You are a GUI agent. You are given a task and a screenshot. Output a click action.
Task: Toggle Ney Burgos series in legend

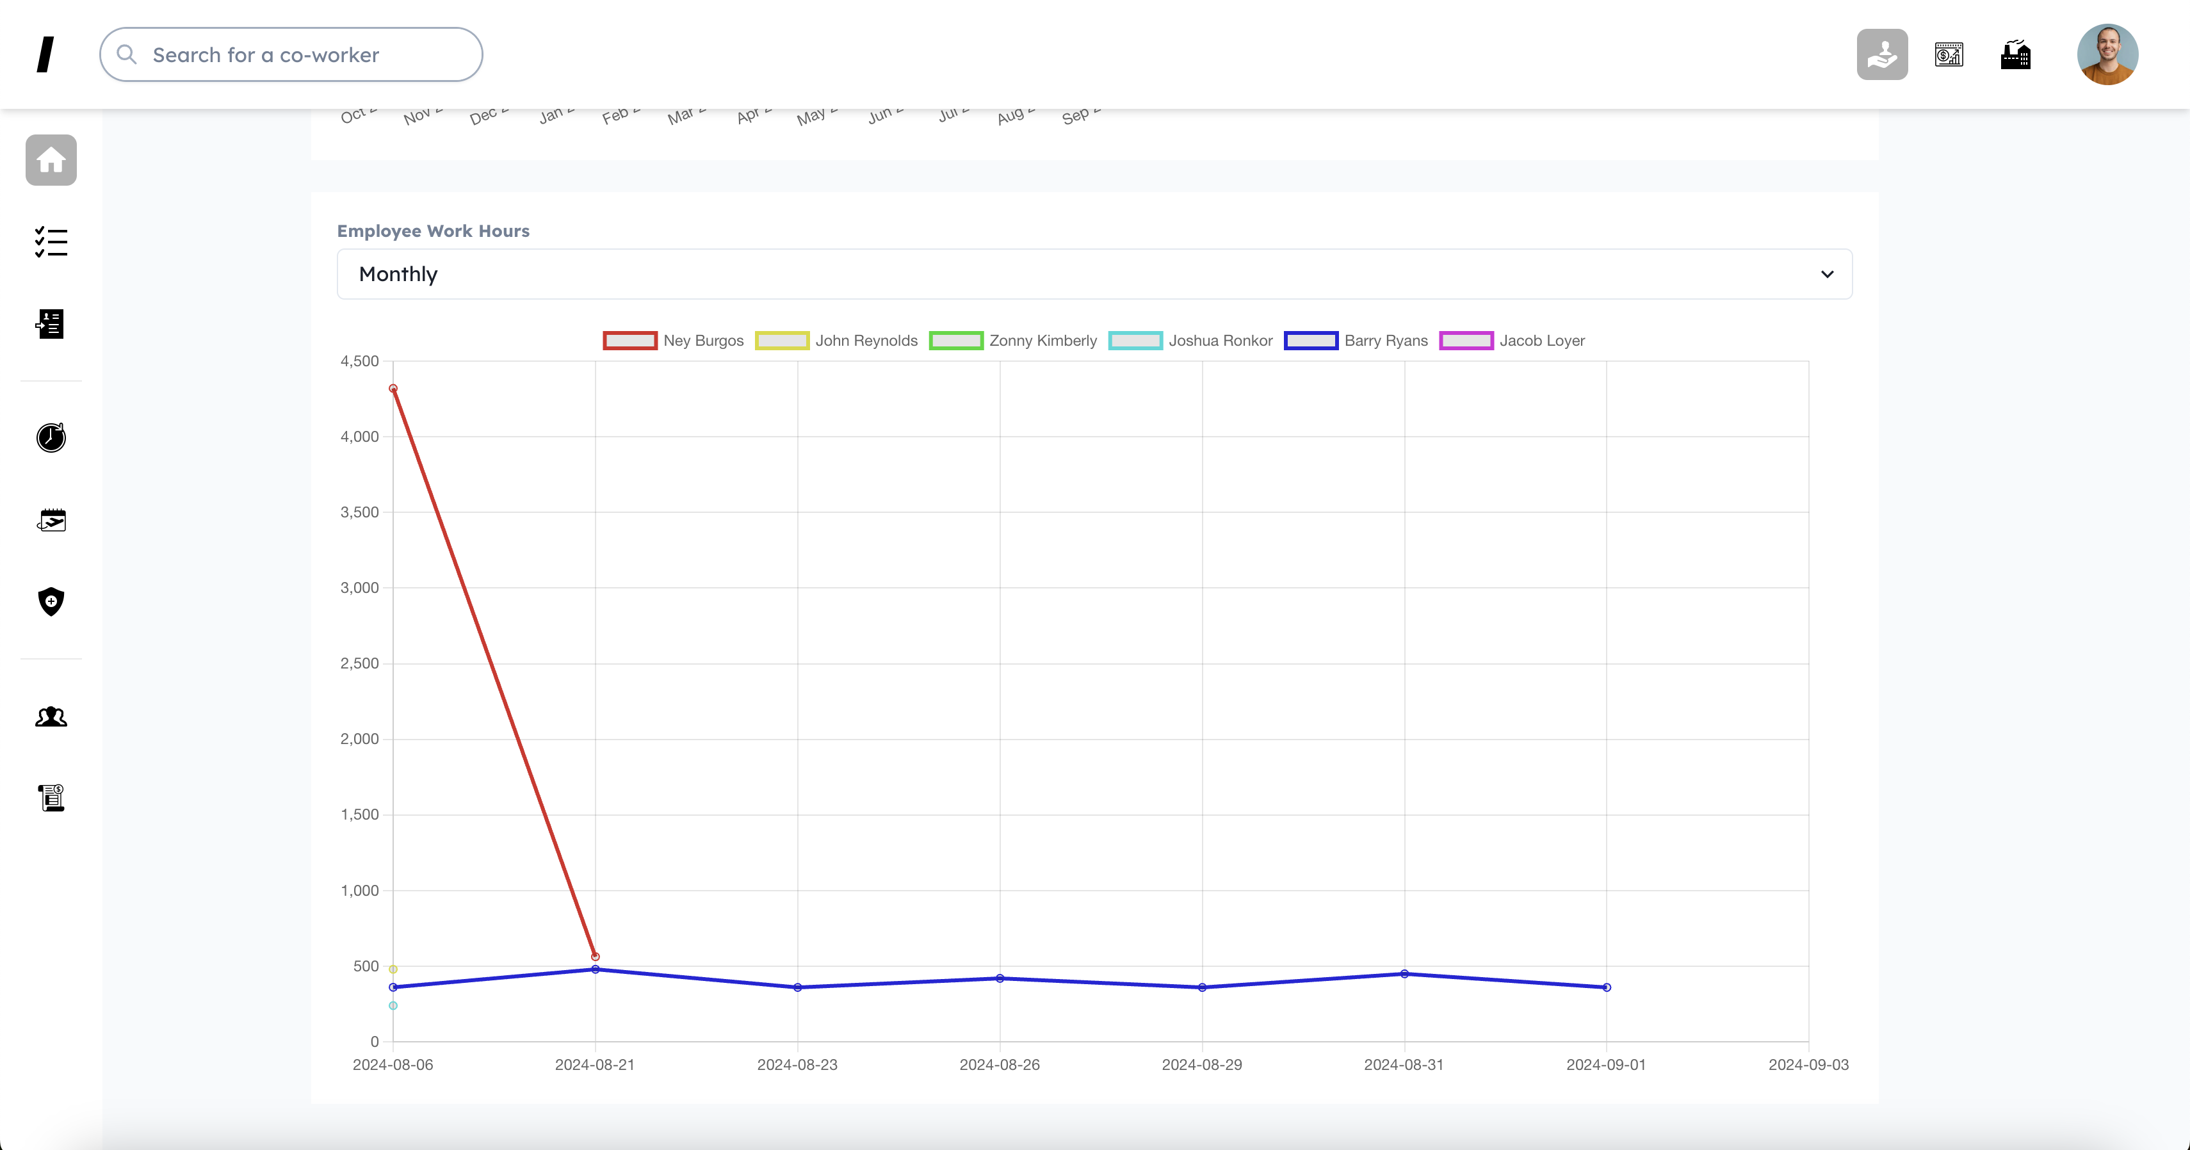coord(673,341)
